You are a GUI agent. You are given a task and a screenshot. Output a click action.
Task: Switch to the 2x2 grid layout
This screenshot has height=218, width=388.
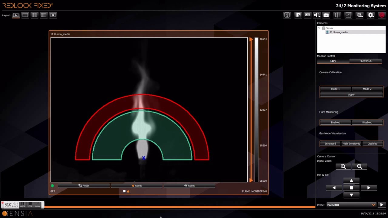25,15
